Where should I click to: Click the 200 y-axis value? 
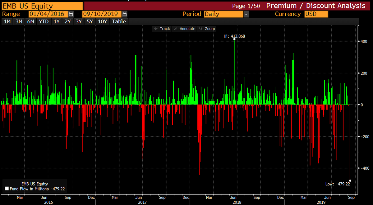click(x=364, y=73)
